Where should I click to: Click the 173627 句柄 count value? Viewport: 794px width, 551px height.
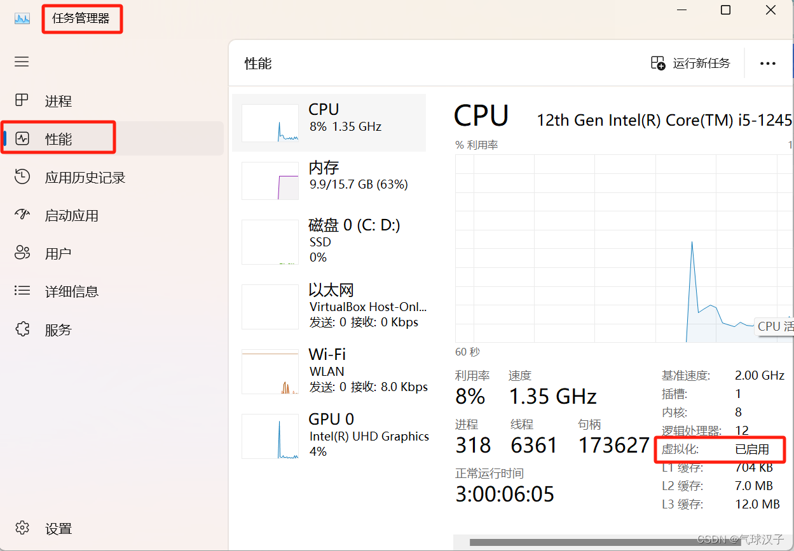[x=613, y=446]
